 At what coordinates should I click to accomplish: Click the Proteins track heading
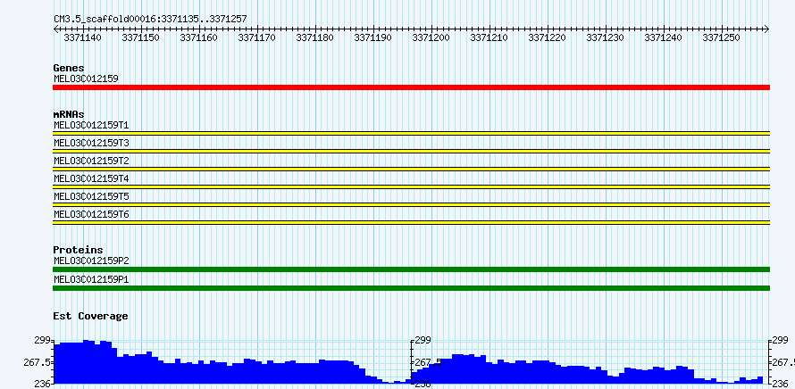(x=78, y=250)
